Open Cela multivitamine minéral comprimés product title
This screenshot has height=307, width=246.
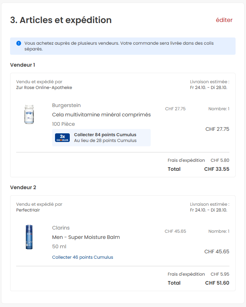coord(101,115)
